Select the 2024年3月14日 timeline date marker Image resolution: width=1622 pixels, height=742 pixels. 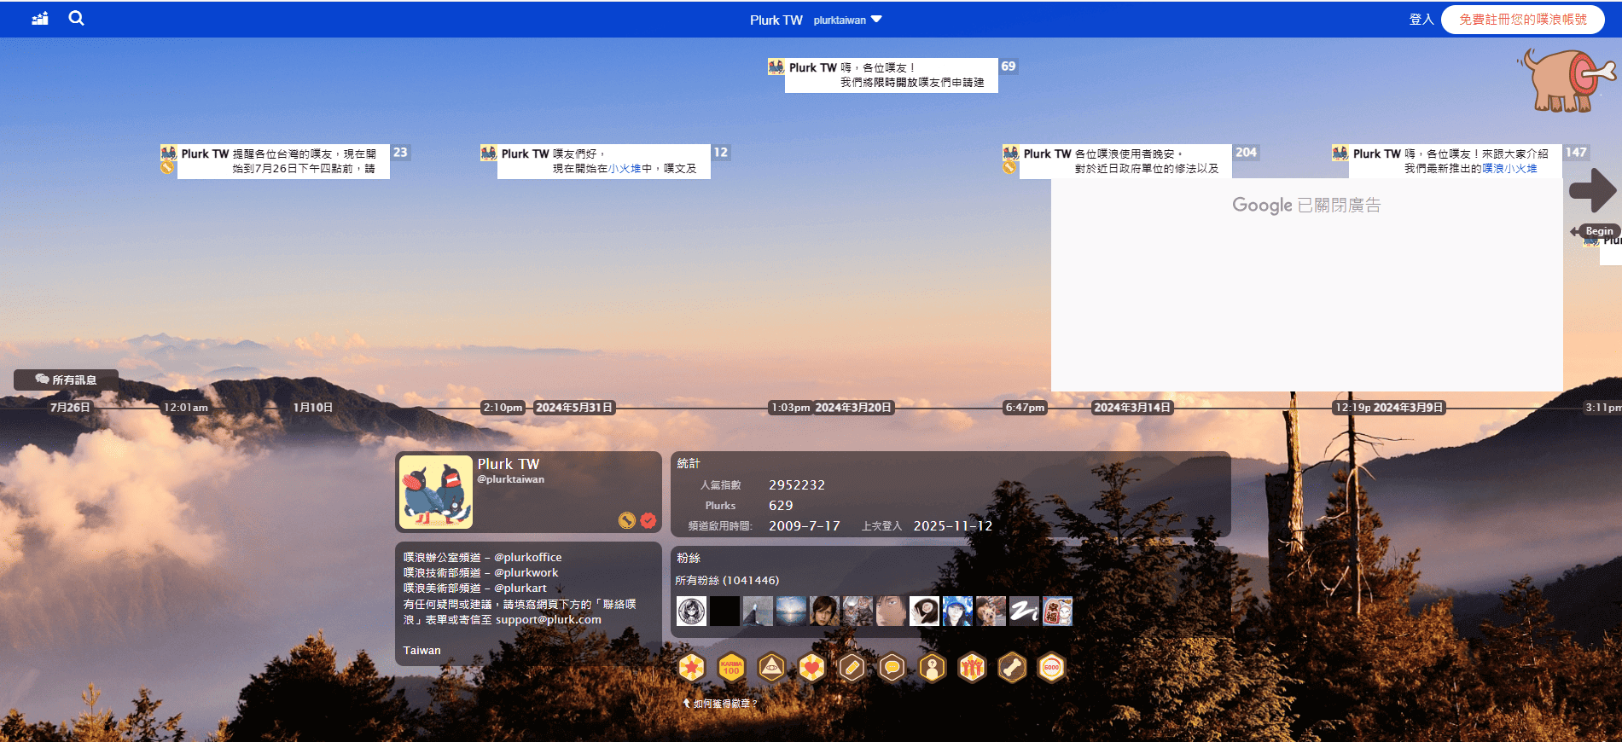click(1132, 408)
